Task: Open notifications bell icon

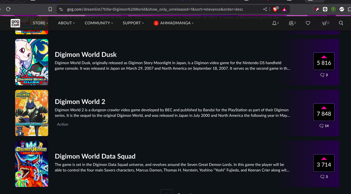Action: click(274, 23)
